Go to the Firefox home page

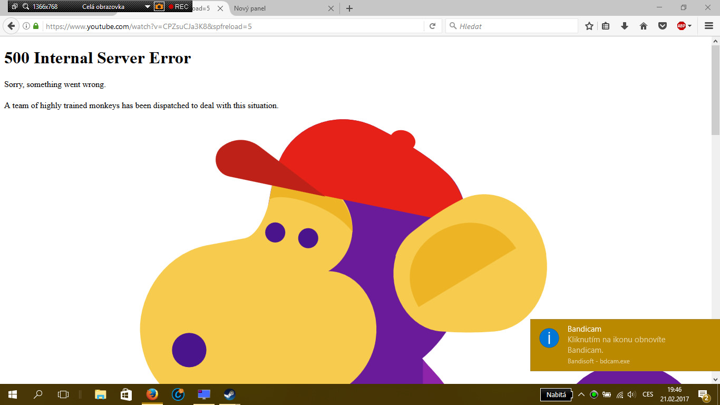tap(644, 26)
